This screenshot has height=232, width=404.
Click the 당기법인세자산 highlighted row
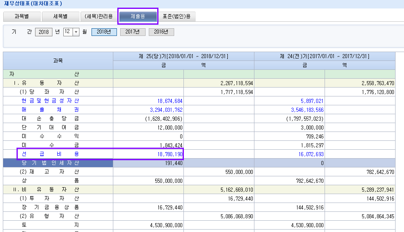(50, 163)
